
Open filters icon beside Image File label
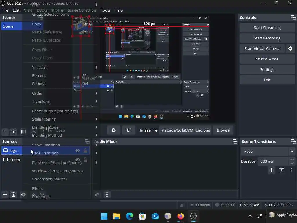click(128, 130)
